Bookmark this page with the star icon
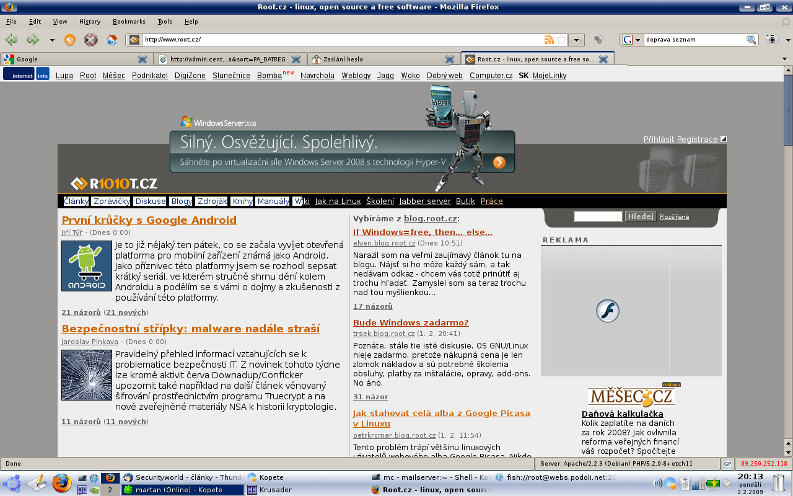This screenshot has width=793, height=496. coord(561,40)
